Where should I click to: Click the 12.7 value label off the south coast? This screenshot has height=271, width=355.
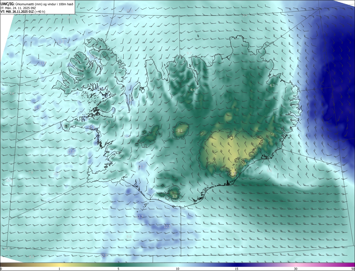click(x=140, y=217)
